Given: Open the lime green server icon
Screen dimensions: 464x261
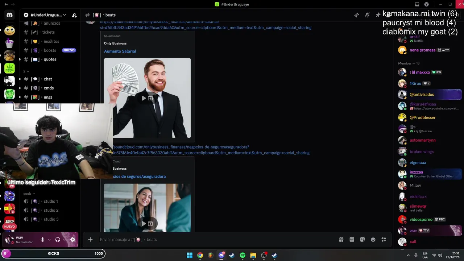Looking at the screenshot, I should tap(9, 68).
